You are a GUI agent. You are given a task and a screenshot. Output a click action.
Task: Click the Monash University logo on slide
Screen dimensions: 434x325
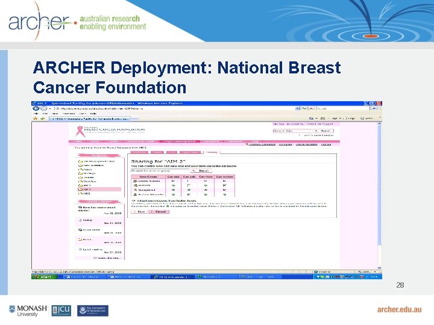pos(28,311)
